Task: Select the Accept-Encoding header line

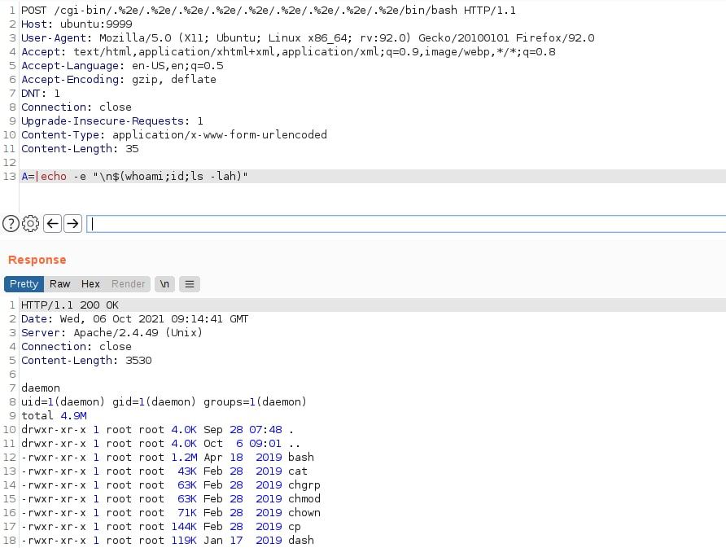Action: (119, 80)
